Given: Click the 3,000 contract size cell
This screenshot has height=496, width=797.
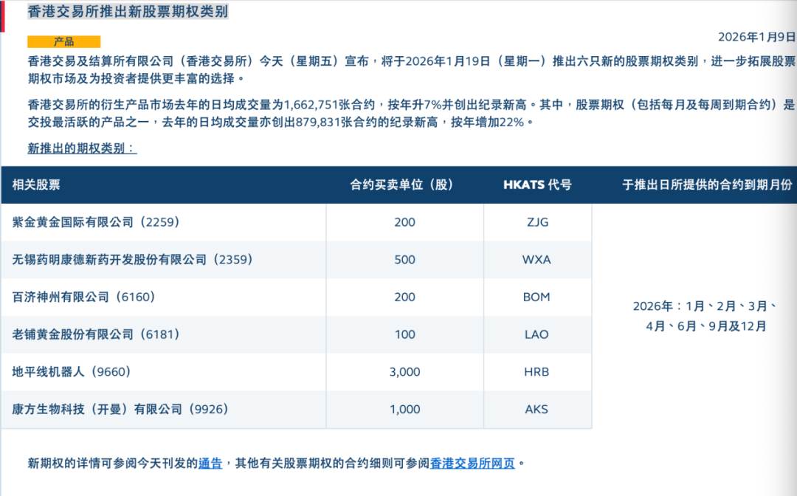Looking at the screenshot, I should click(404, 372).
